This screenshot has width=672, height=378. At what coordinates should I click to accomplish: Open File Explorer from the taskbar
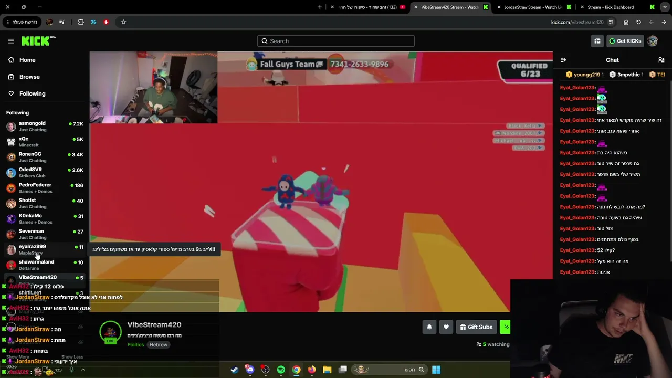click(327, 370)
